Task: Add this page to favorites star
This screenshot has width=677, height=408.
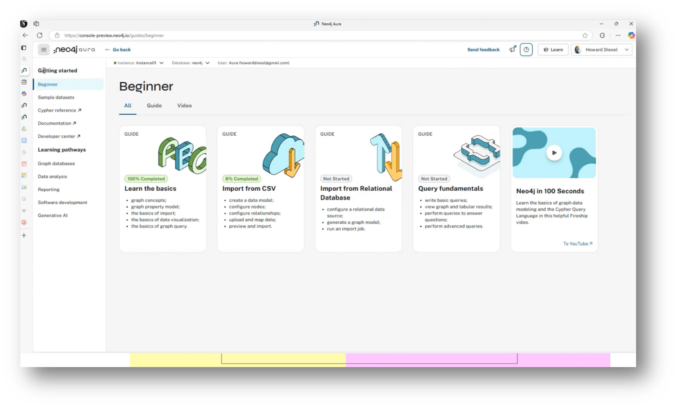Action: (585, 35)
